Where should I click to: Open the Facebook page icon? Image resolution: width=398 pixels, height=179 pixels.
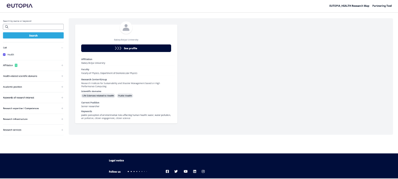[167, 171]
